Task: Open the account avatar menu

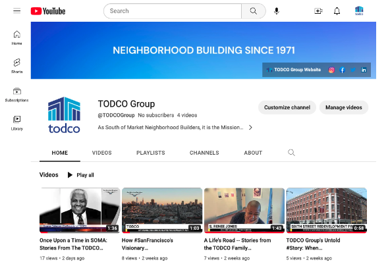Action: pos(359,11)
